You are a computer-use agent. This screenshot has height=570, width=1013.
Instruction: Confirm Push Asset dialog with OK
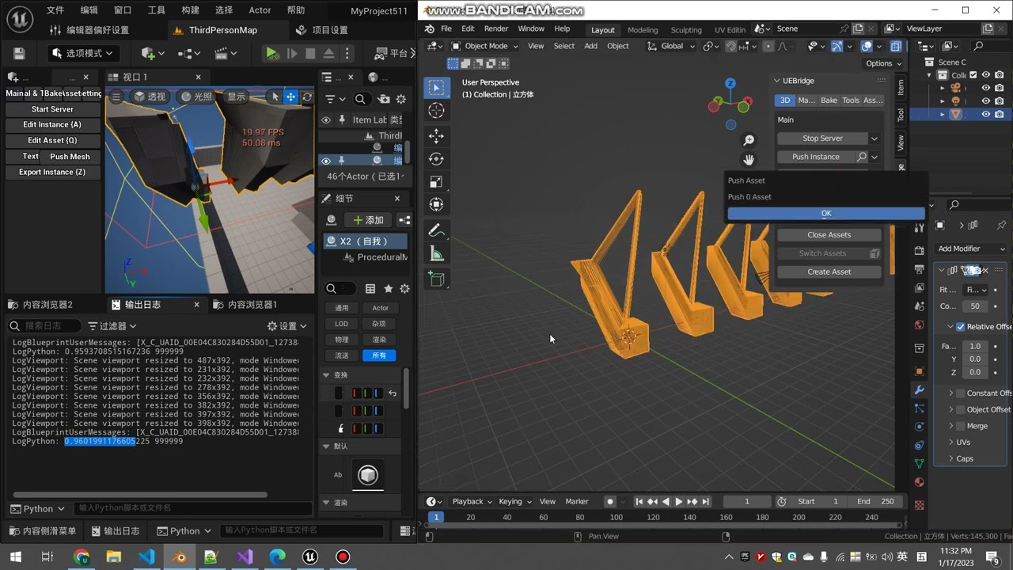pos(826,213)
